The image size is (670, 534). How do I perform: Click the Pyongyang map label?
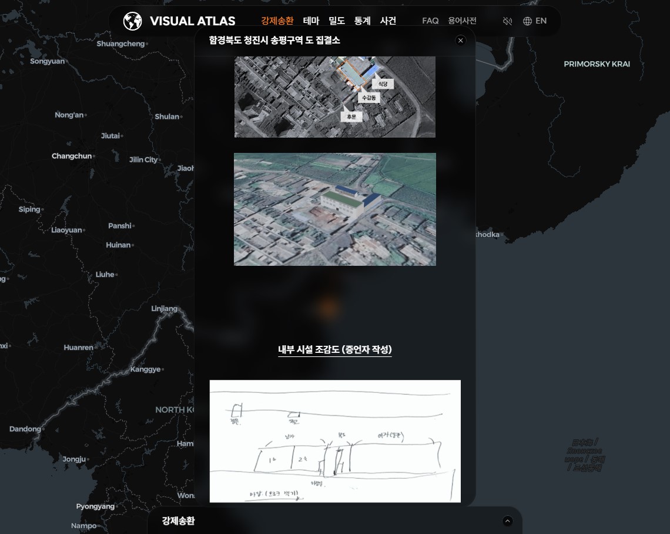click(x=95, y=506)
